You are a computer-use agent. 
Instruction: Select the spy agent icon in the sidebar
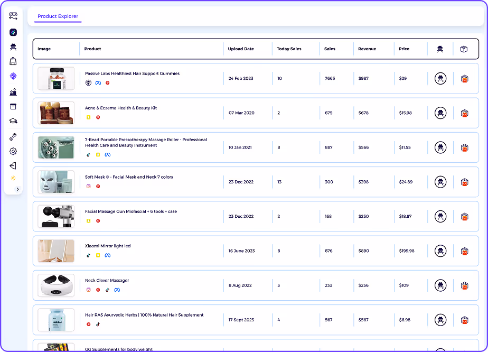coord(13,47)
